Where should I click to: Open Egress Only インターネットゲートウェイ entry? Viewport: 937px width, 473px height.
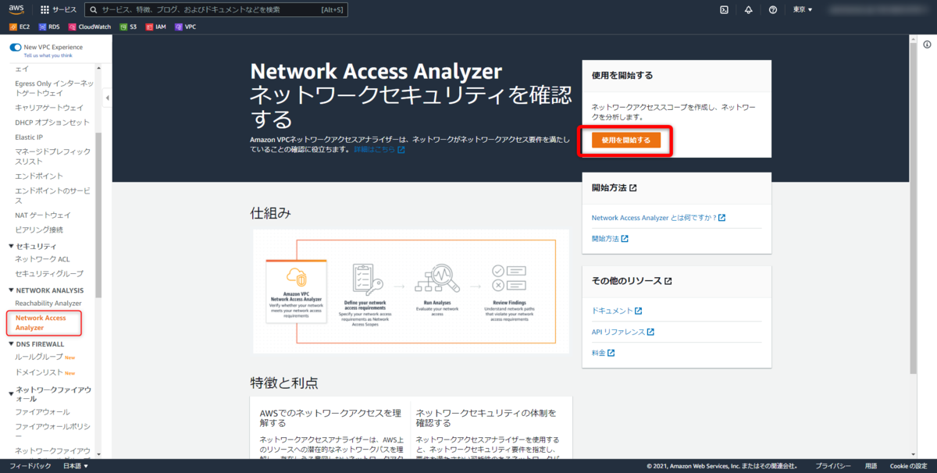(x=54, y=87)
